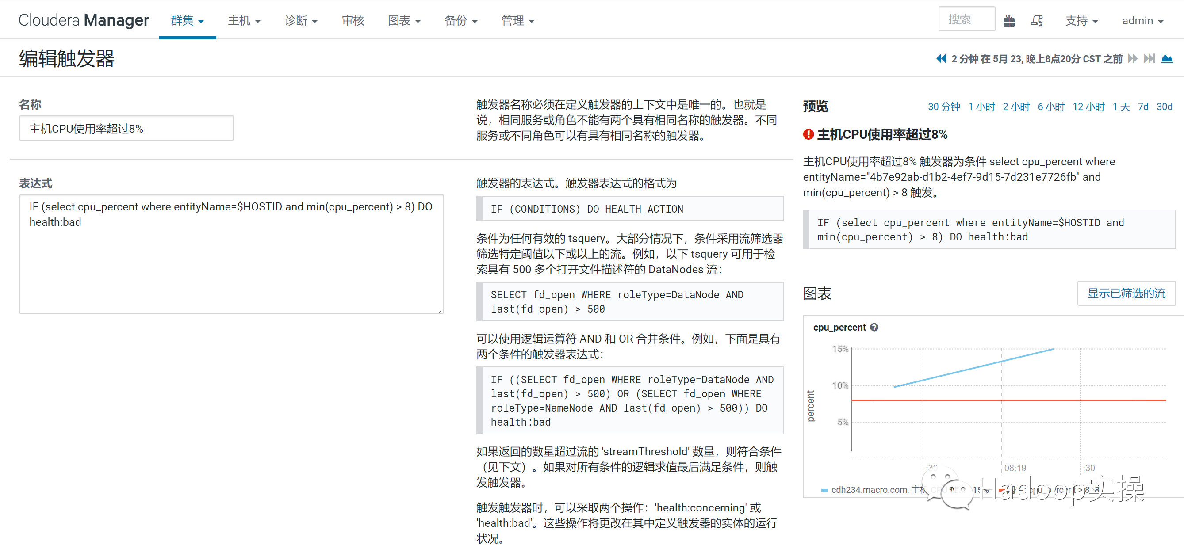The width and height of the screenshot is (1184, 545).
Task: Click inside the trigger name input field
Action: (126, 128)
